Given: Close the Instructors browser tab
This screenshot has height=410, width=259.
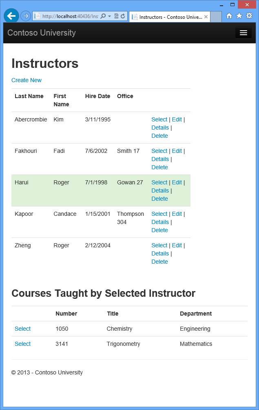Looking at the screenshot, I should click(206, 17).
